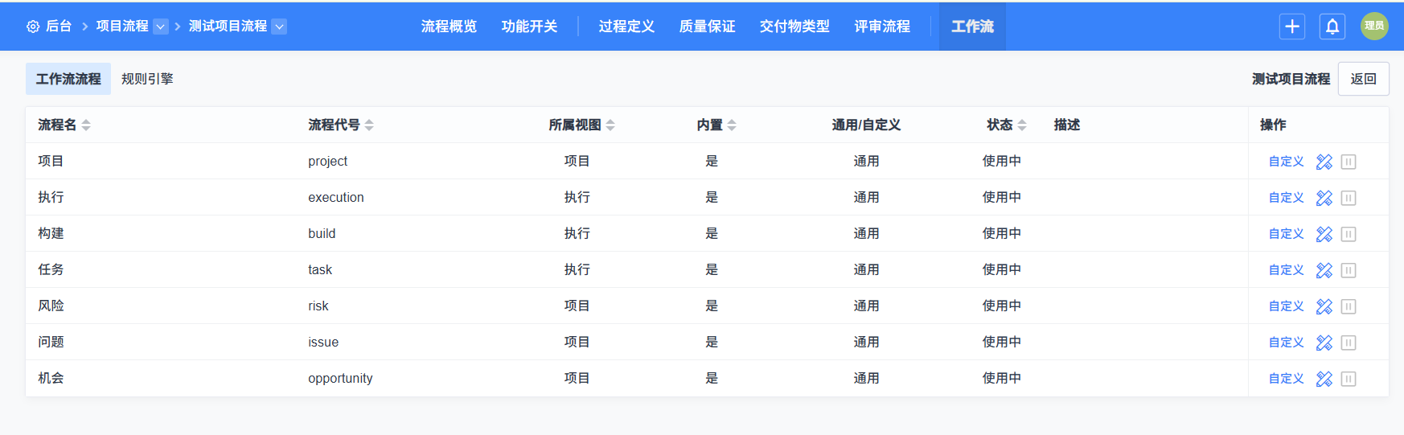
Task: Sort the table by 流程名 column
Action: (86, 125)
